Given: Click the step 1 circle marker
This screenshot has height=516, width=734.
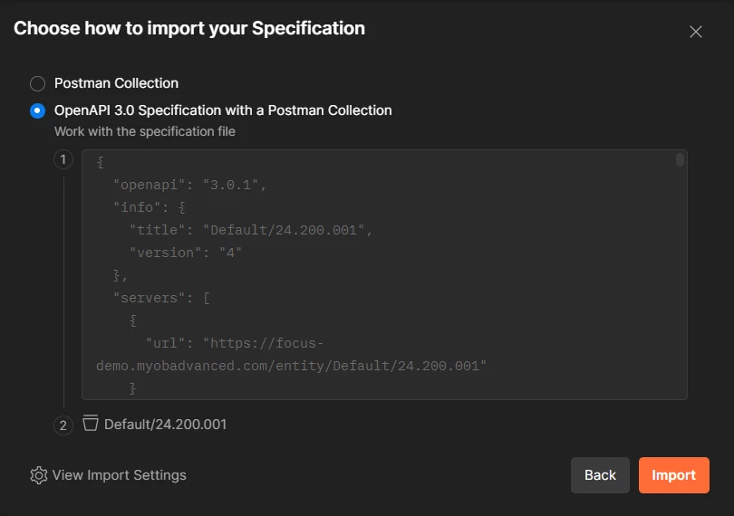Looking at the screenshot, I should point(63,160).
